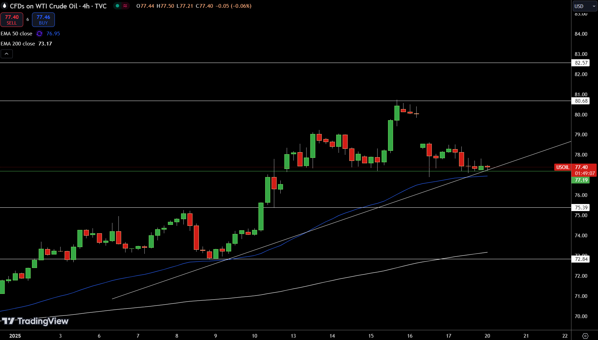Click date 22 on the time axis

point(565,336)
